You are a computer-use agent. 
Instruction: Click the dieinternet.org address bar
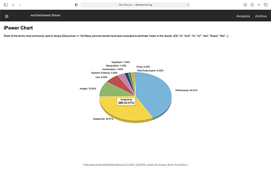[x=135, y=5]
